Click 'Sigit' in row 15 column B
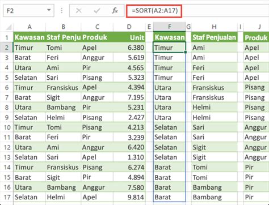 [63, 177]
